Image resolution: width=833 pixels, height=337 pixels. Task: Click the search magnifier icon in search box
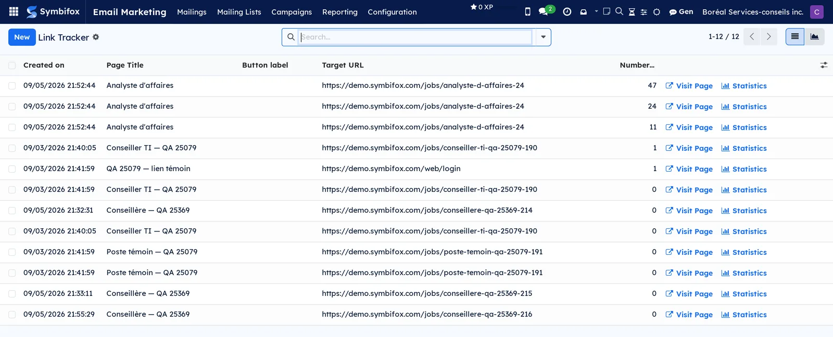[291, 37]
